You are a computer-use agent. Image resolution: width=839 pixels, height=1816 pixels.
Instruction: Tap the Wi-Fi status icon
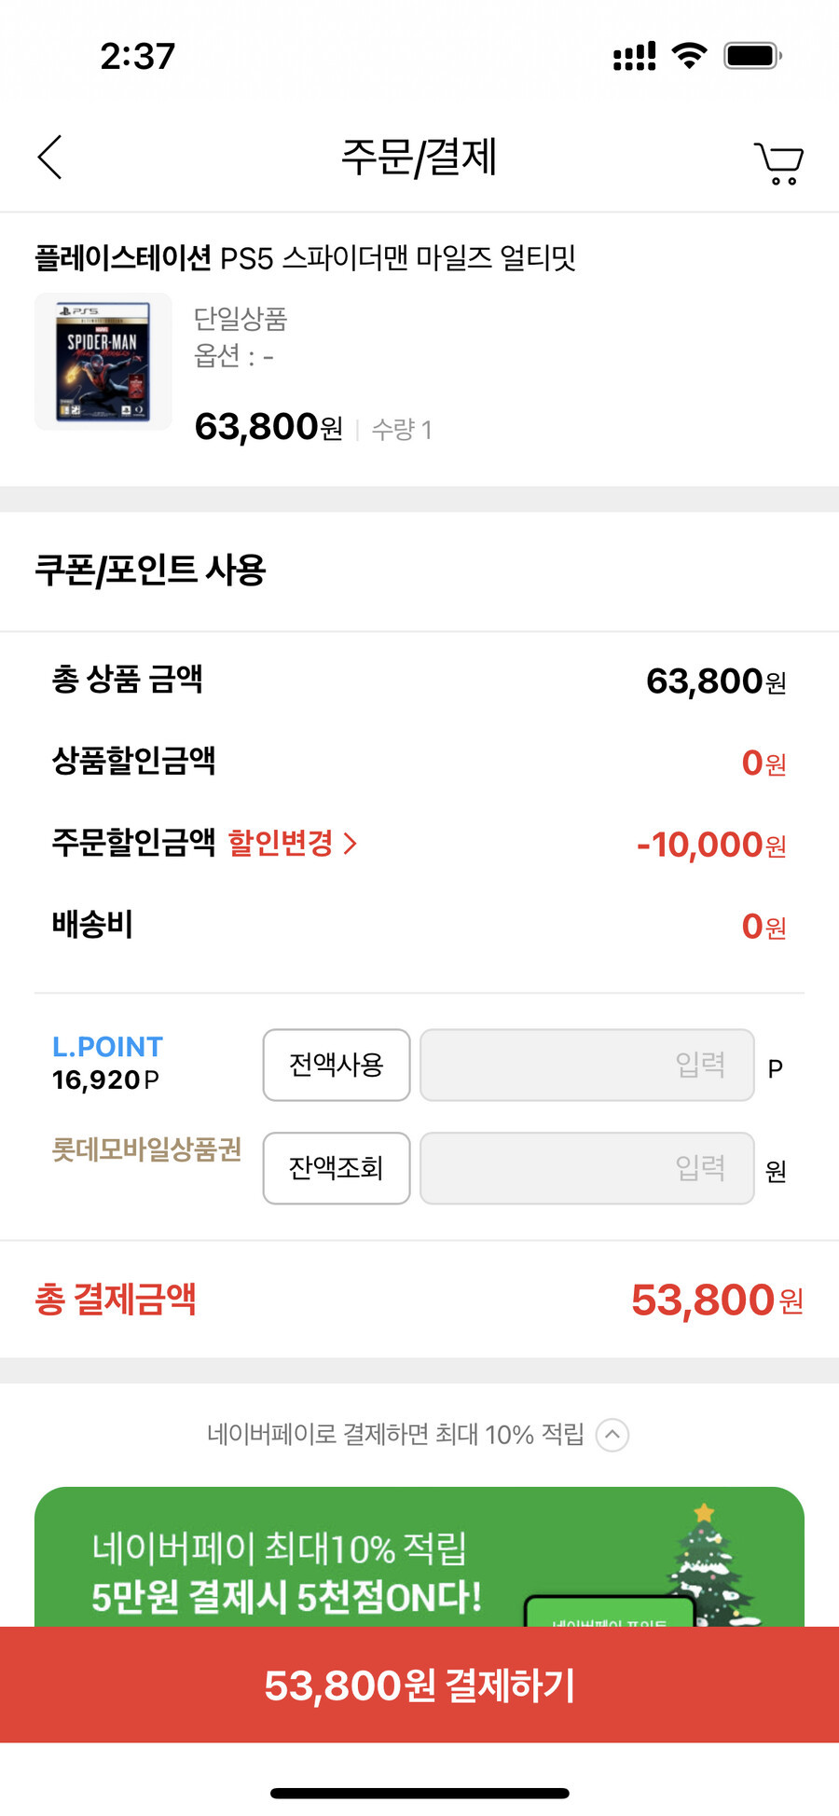690,56
